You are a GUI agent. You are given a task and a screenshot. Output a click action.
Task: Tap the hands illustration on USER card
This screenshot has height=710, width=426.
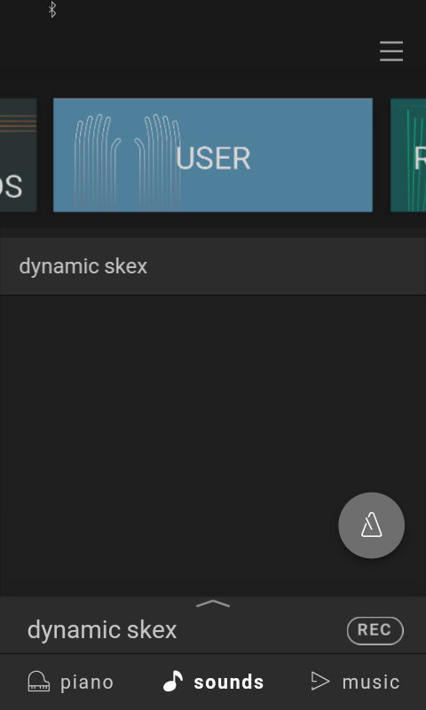tap(128, 162)
